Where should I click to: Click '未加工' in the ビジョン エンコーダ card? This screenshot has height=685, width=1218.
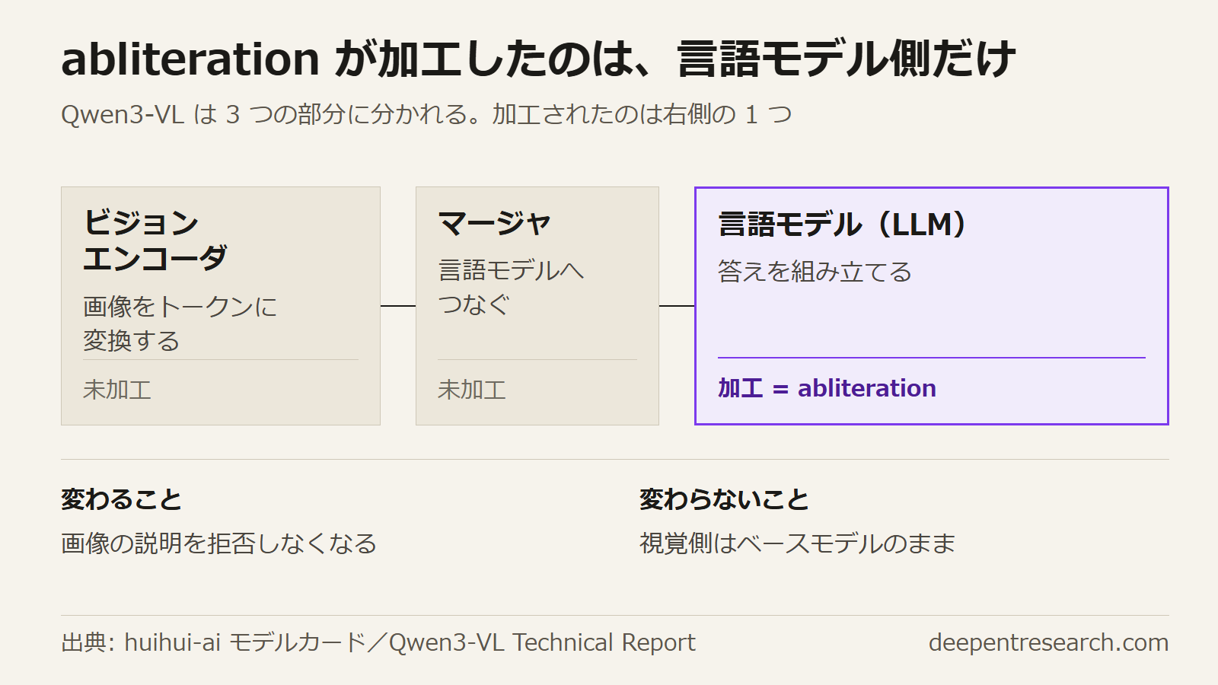pos(117,390)
